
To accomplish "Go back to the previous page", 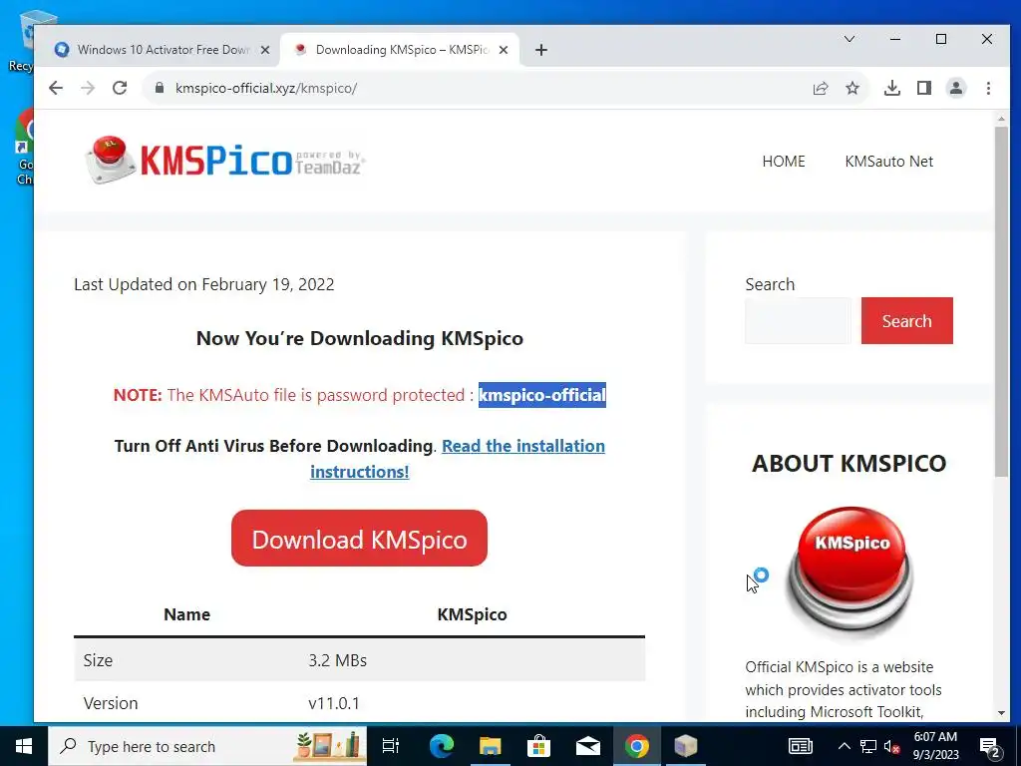I will [x=56, y=88].
